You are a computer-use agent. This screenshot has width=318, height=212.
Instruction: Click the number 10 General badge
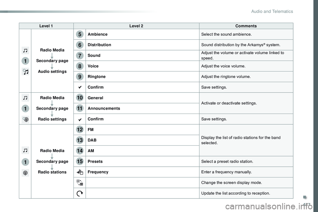[80, 98]
